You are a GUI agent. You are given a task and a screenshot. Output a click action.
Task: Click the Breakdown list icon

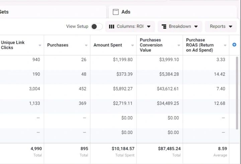point(164,26)
